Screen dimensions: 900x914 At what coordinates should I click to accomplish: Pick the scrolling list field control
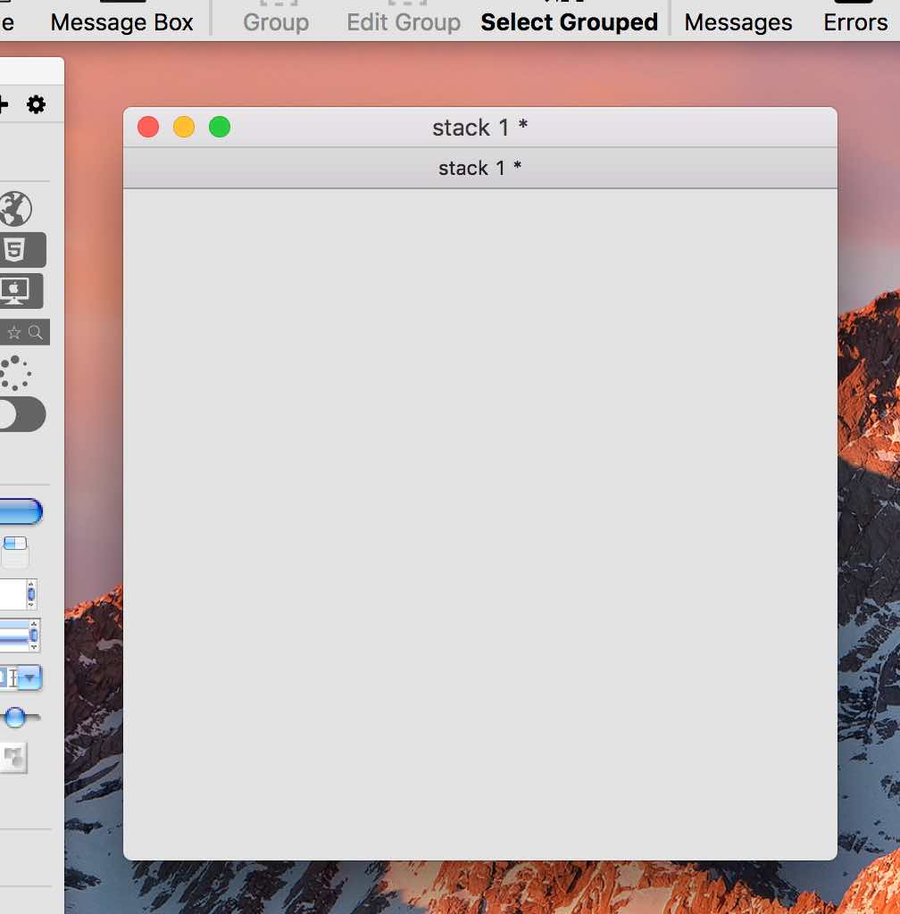[20, 636]
